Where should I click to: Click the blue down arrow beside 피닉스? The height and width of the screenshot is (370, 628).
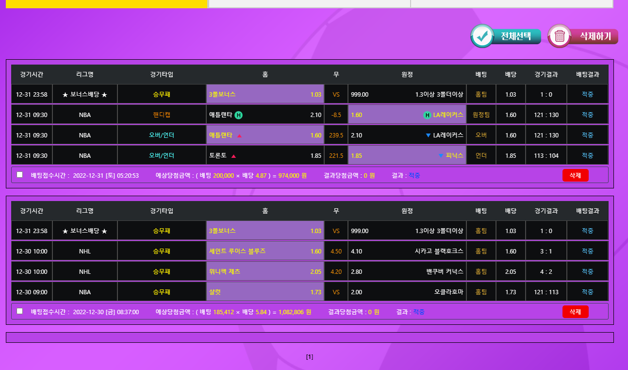click(x=441, y=156)
